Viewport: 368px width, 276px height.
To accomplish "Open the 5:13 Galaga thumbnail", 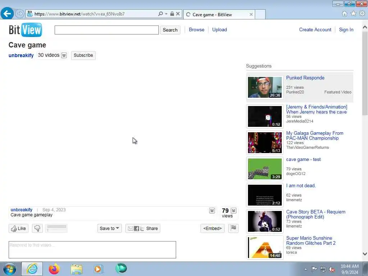I will (265, 143).
